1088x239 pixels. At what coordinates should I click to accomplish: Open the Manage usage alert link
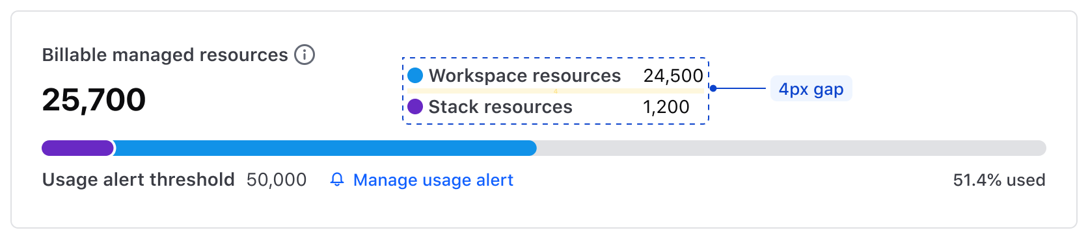click(x=433, y=180)
